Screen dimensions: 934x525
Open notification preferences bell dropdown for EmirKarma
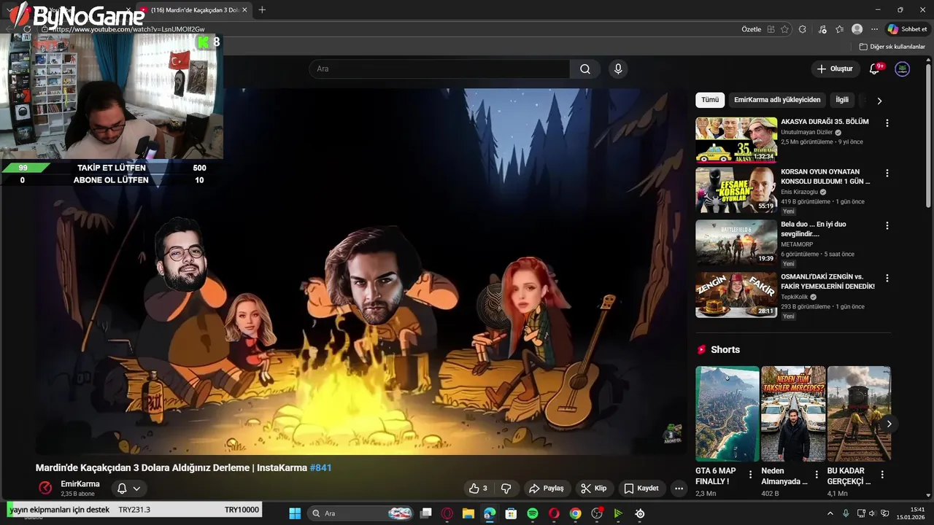(128, 489)
